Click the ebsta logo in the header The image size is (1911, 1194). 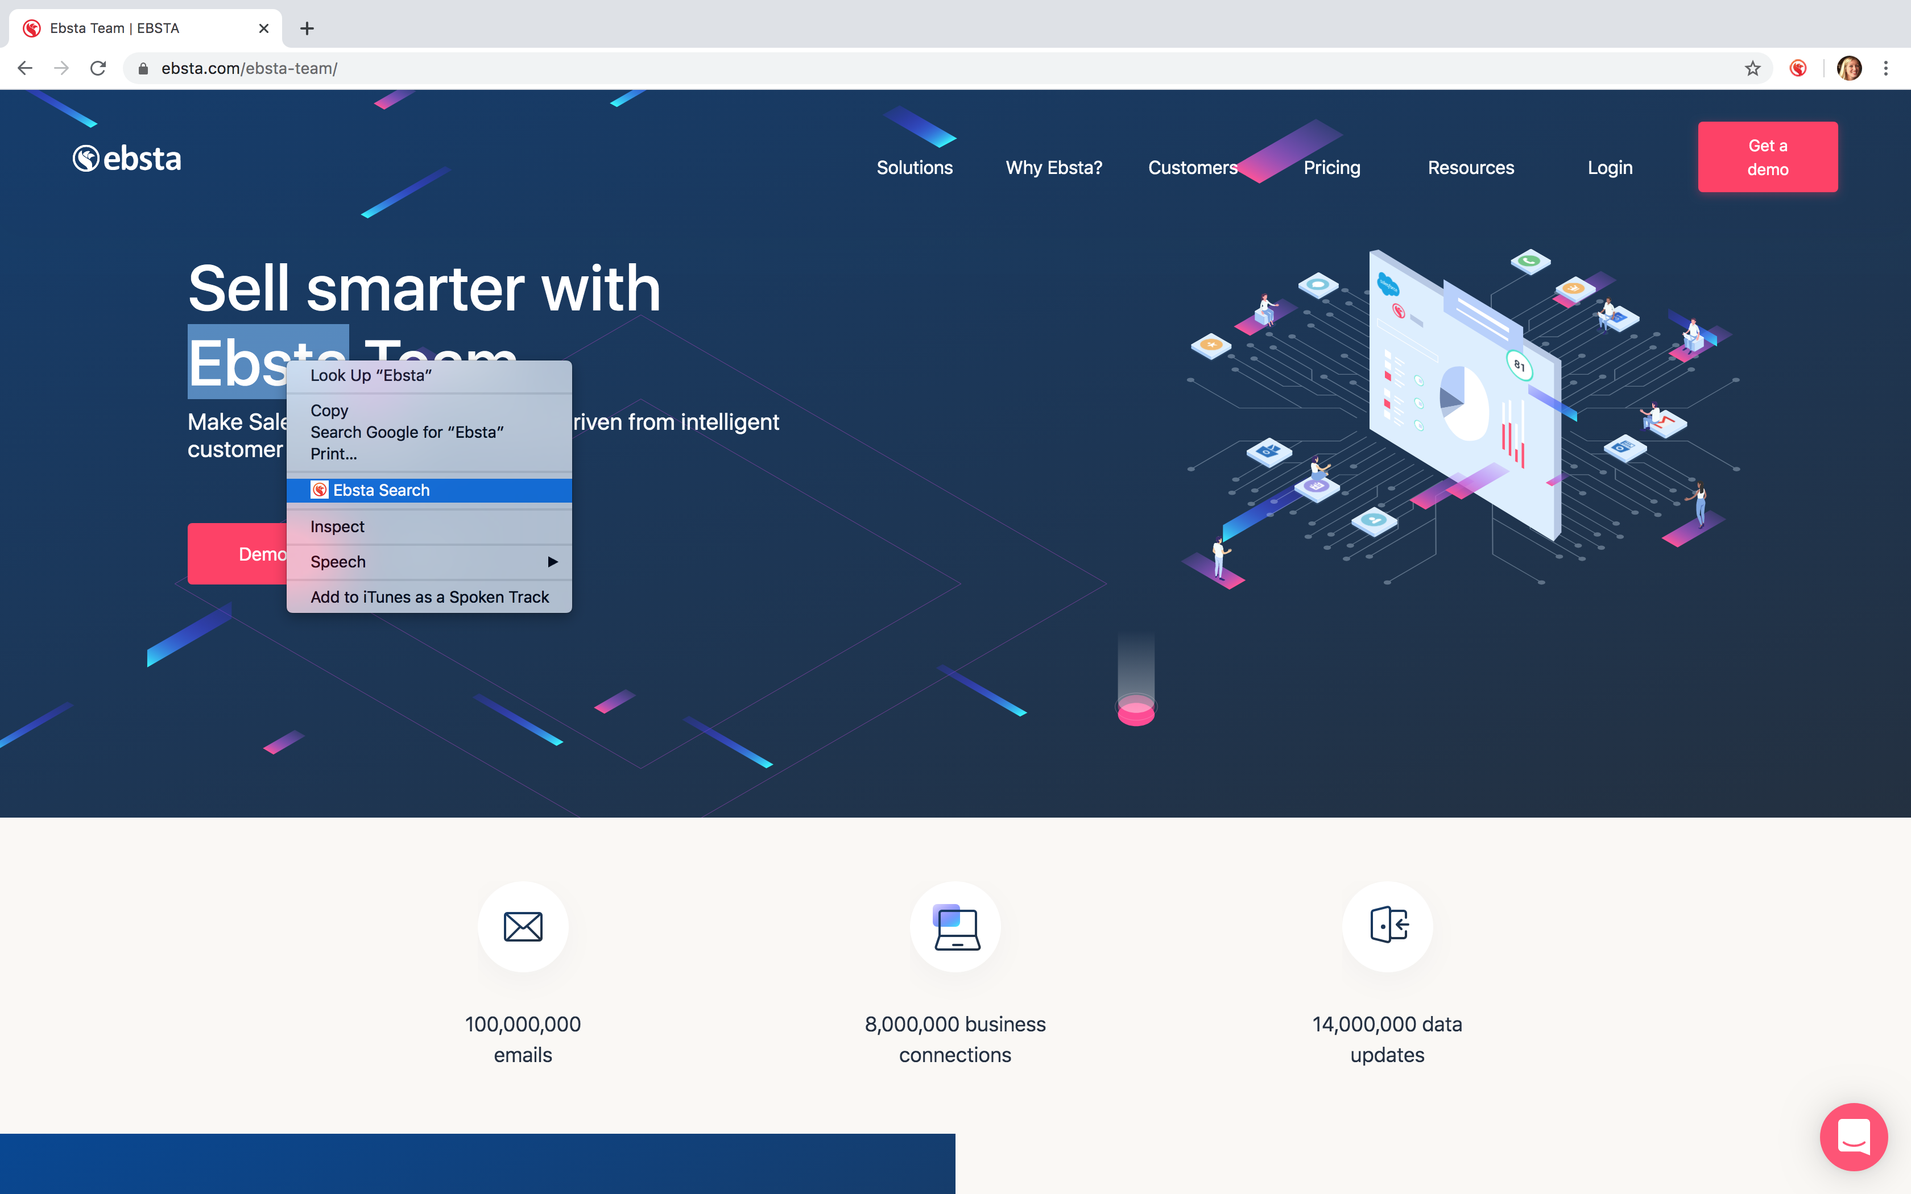coord(127,159)
